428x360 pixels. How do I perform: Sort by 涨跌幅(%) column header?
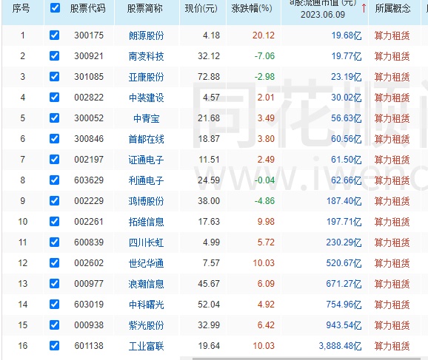[x=252, y=8]
